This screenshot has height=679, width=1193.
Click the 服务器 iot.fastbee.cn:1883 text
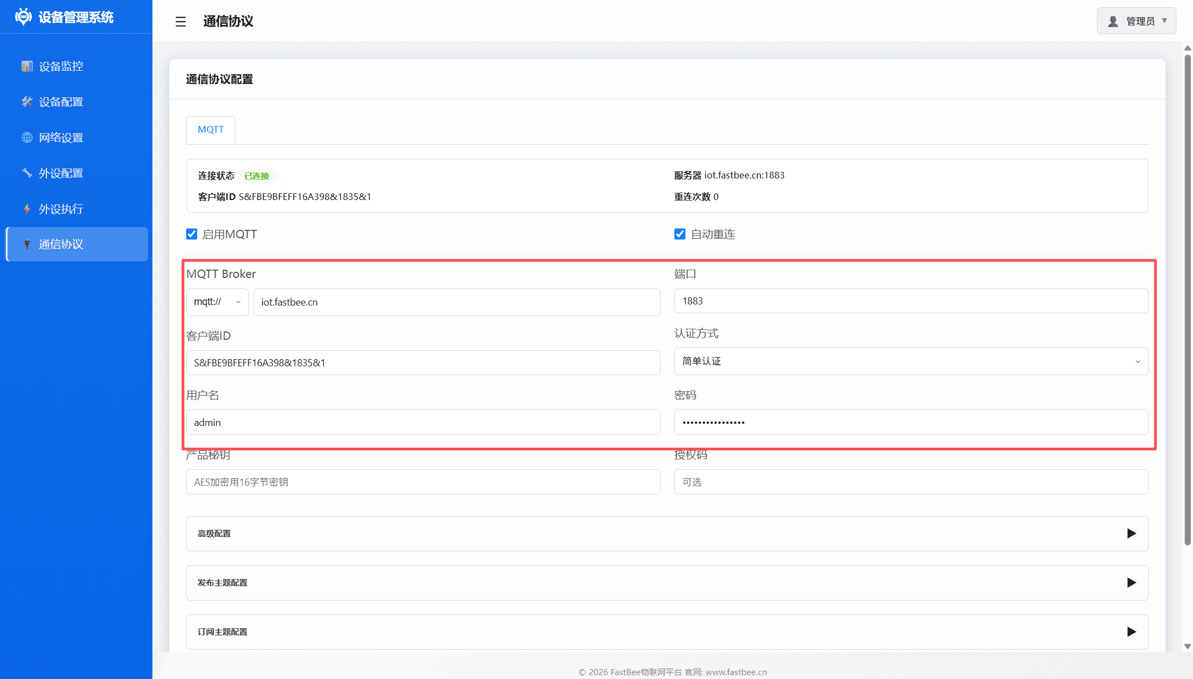pyautogui.click(x=729, y=175)
